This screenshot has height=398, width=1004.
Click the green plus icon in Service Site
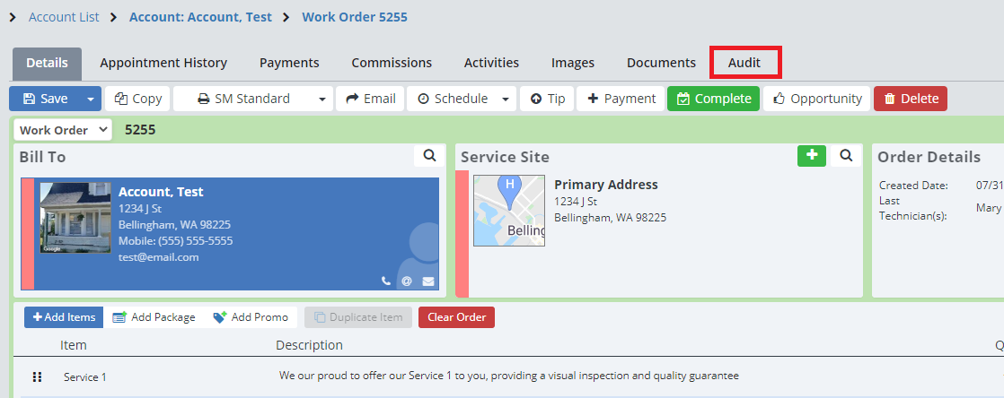pos(812,156)
